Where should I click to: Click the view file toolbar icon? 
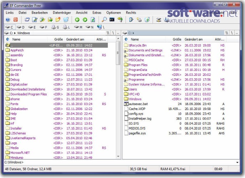27,20
